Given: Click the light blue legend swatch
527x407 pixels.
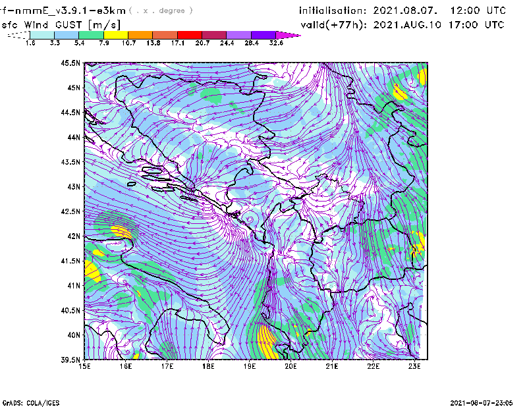Looking at the screenshot, I should point(67,35).
